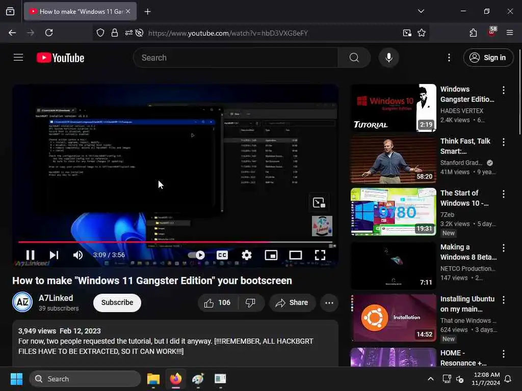Open Think Fast, Talk Smart video thumbnail
Screen dimensions: 522x391
(393, 159)
